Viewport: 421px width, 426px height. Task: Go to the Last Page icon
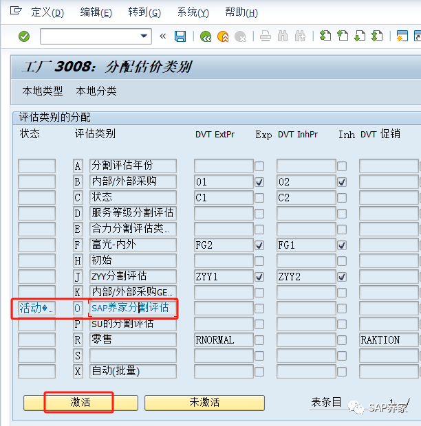[377, 36]
